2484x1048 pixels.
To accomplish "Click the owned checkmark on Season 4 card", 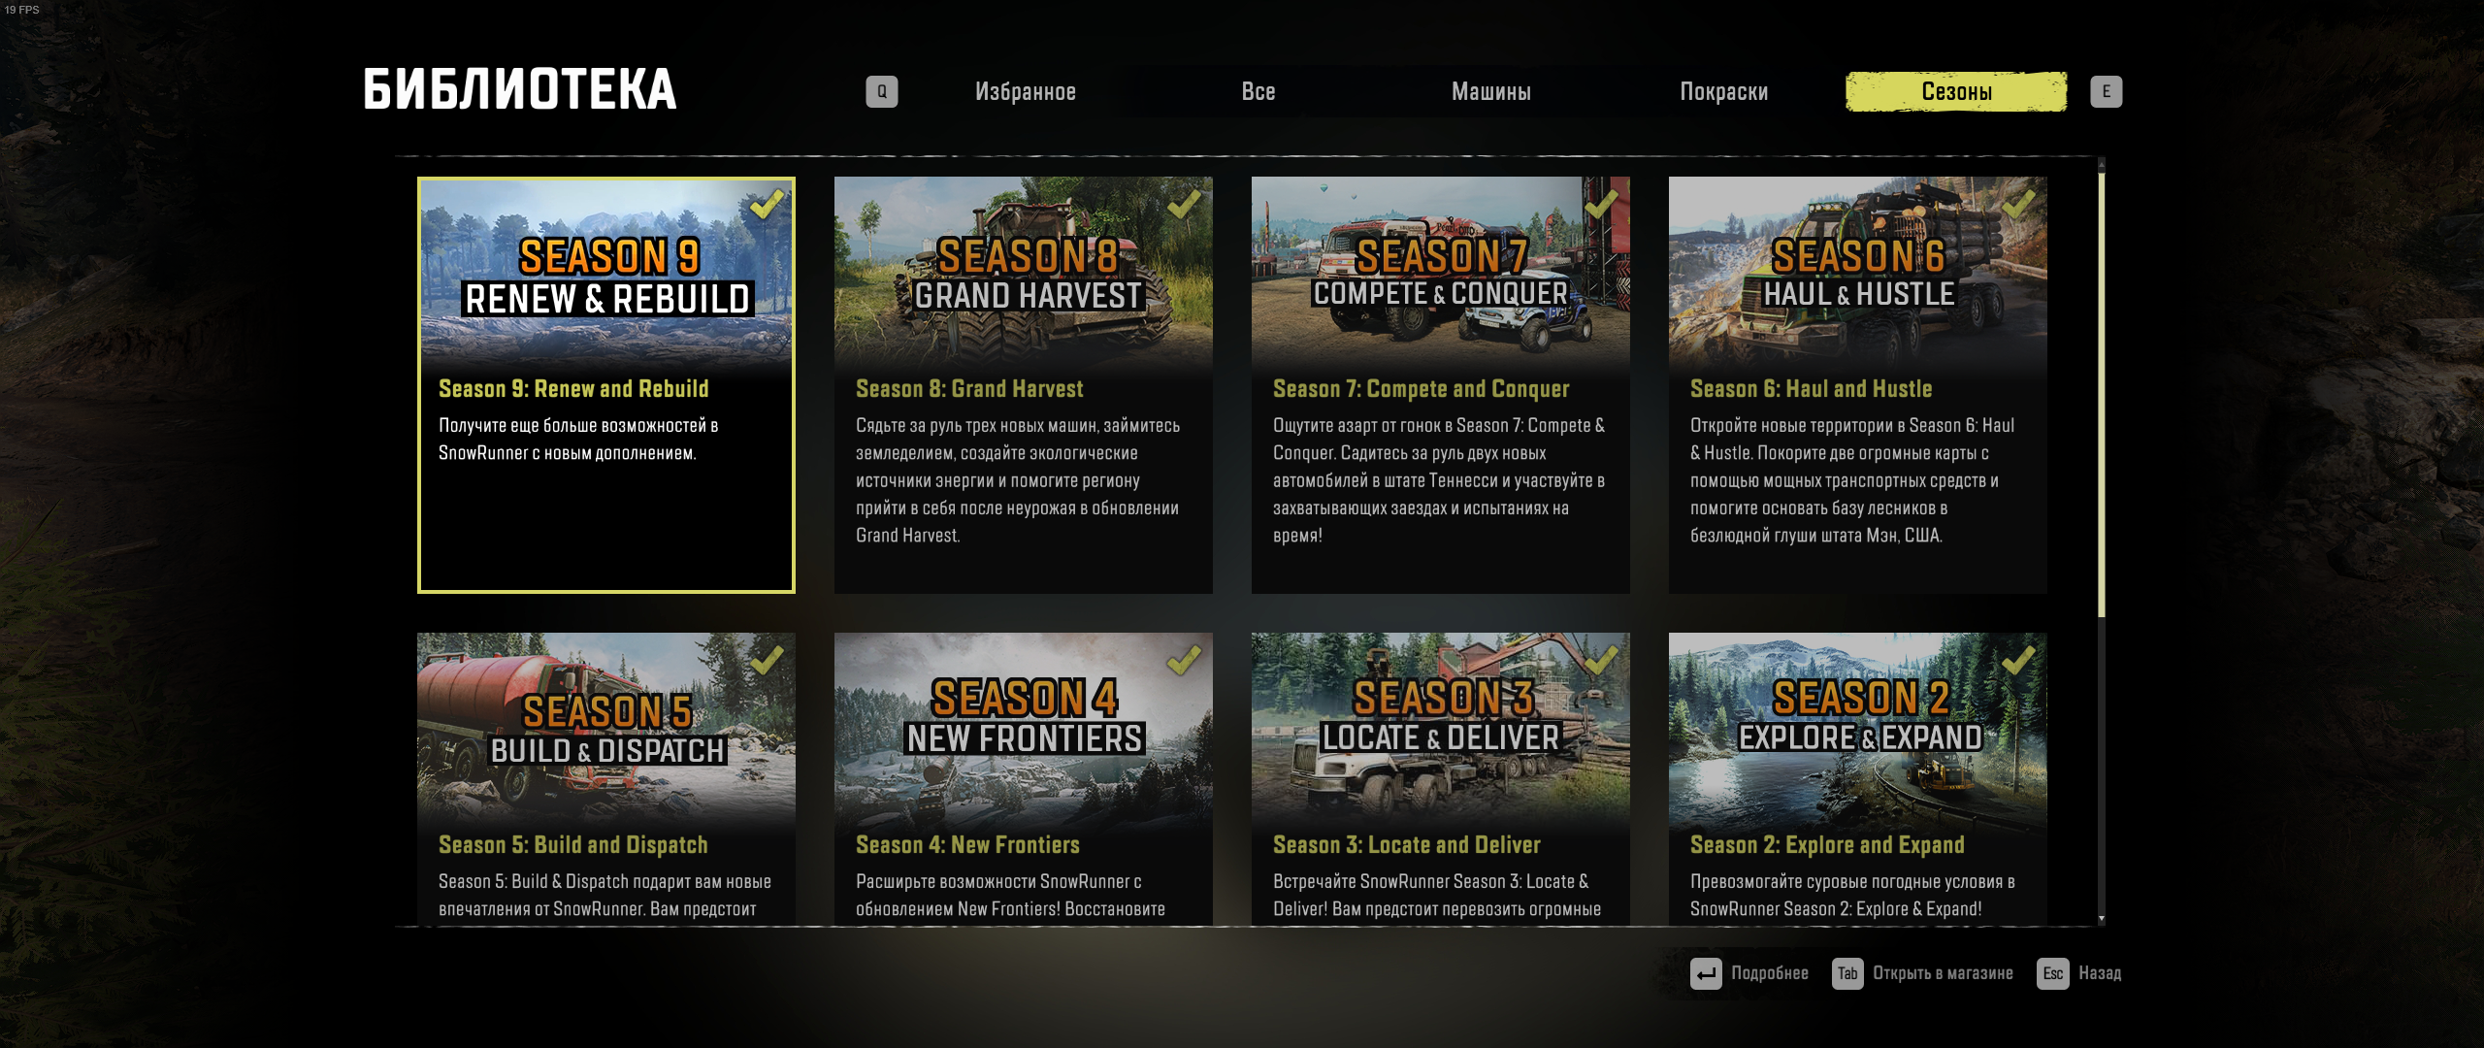I will coord(1184,660).
